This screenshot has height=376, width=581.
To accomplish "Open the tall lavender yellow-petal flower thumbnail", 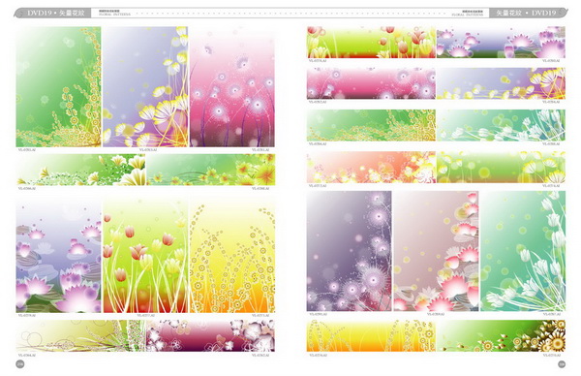I will 145,87.
